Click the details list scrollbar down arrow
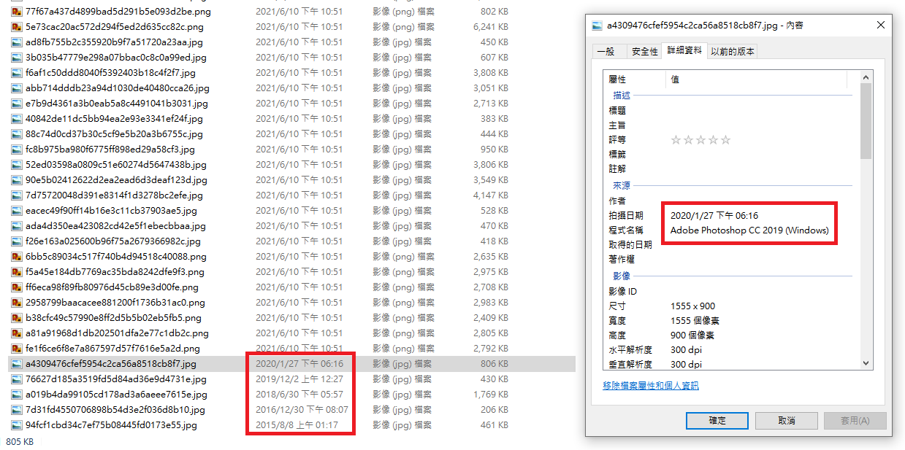This screenshot has height=450, width=905. 866,362
